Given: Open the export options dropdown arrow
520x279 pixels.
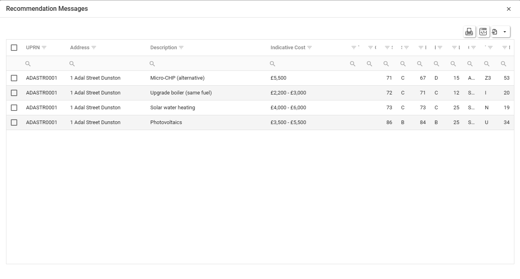Looking at the screenshot, I should pos(504,32).
